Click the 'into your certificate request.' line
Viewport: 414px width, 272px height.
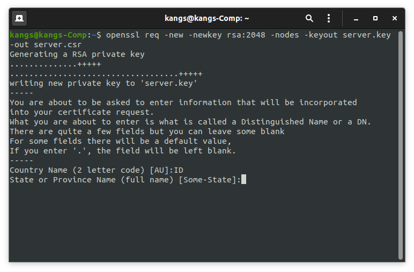pyautogui.click(x=82, y=112)
